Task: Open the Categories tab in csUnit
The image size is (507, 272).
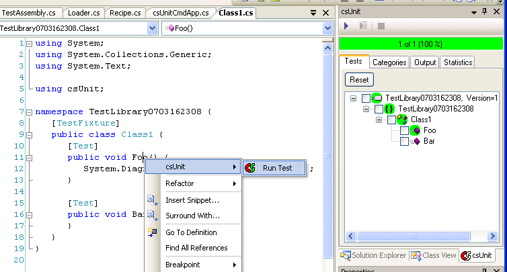Action: click(x=389, y=62)
